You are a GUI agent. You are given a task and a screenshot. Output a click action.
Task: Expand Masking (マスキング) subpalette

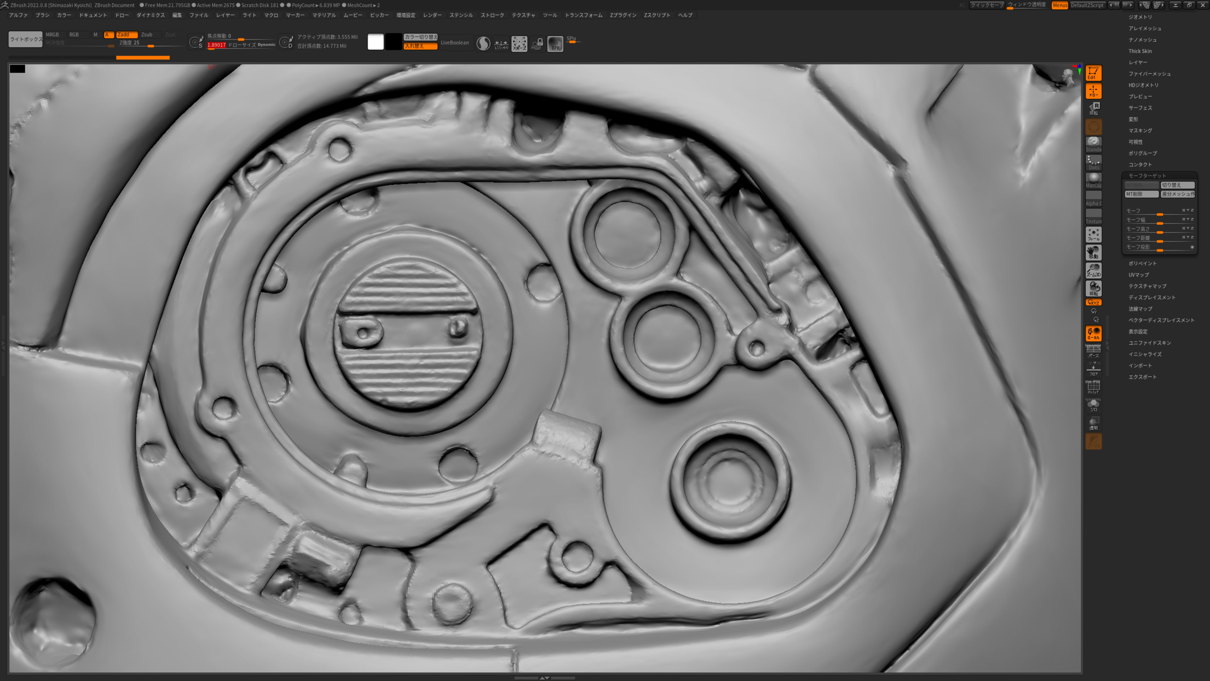pyautogui.click(x=1140, y=131)
